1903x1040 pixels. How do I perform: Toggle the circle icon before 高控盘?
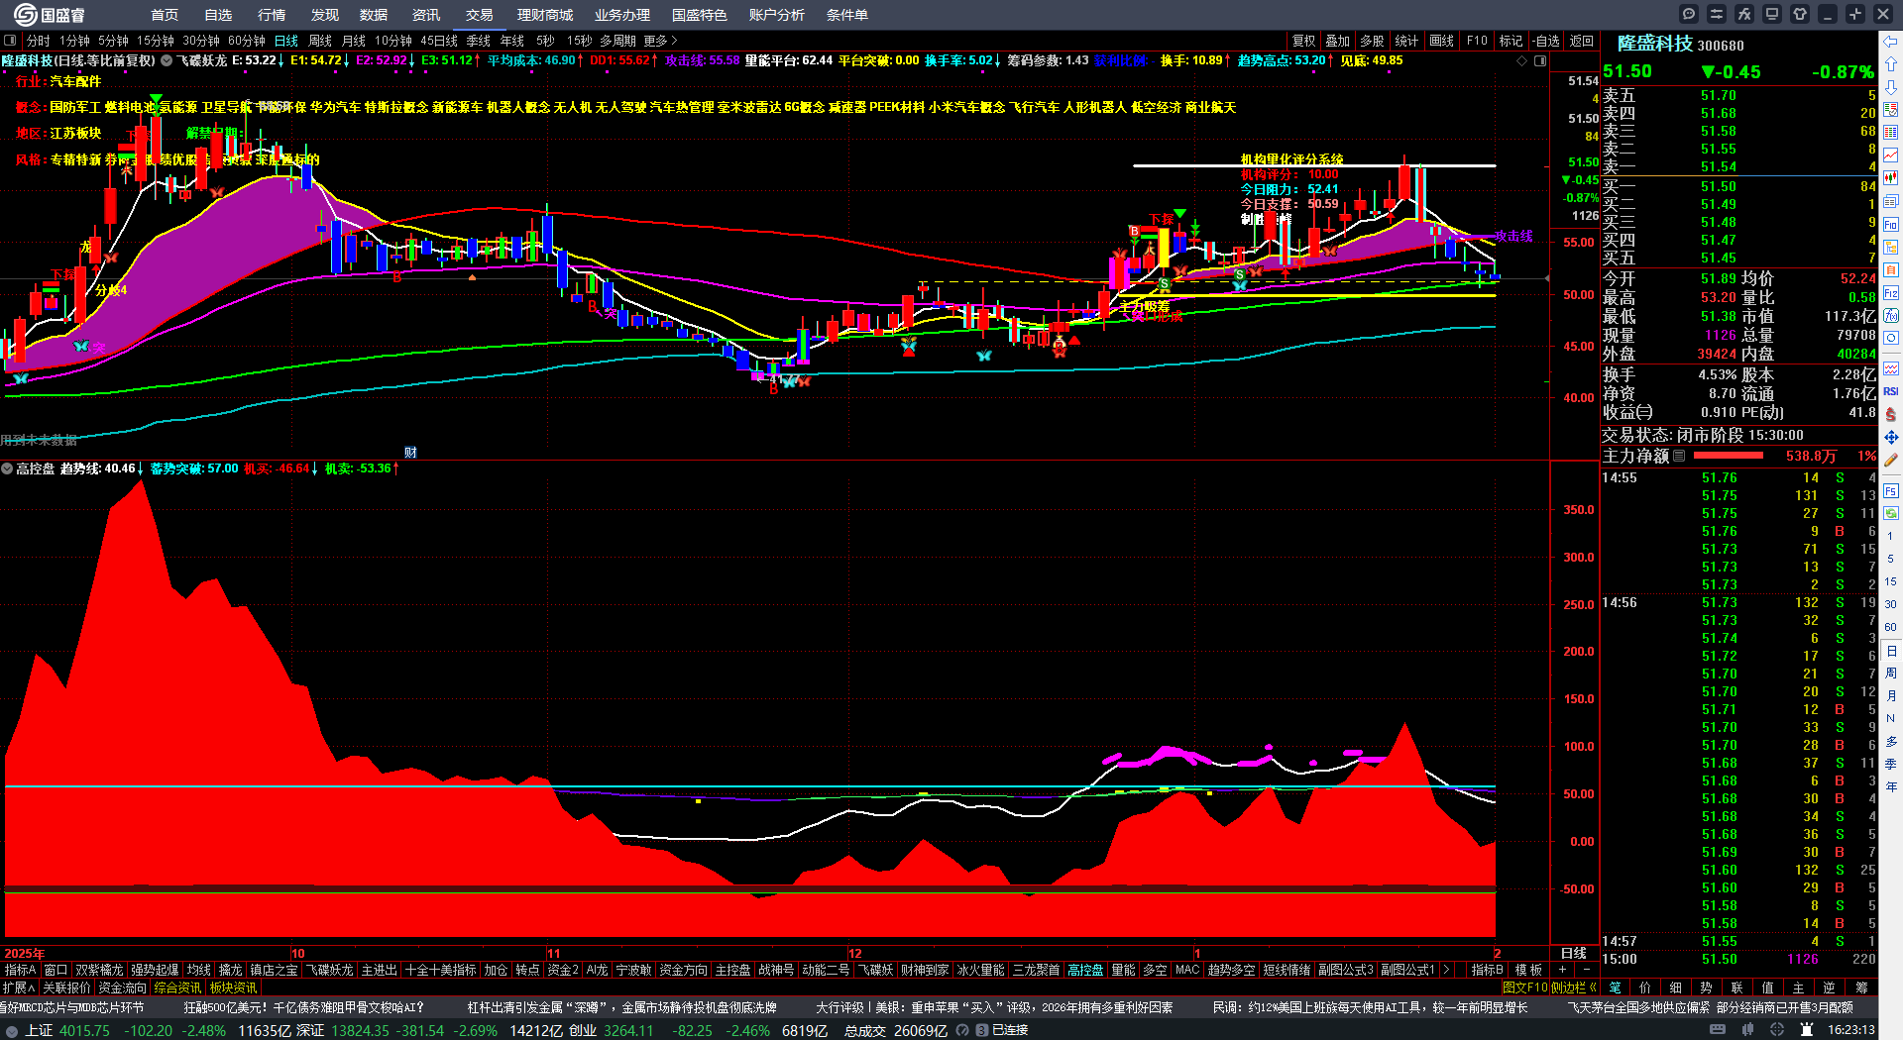point(7,468)
